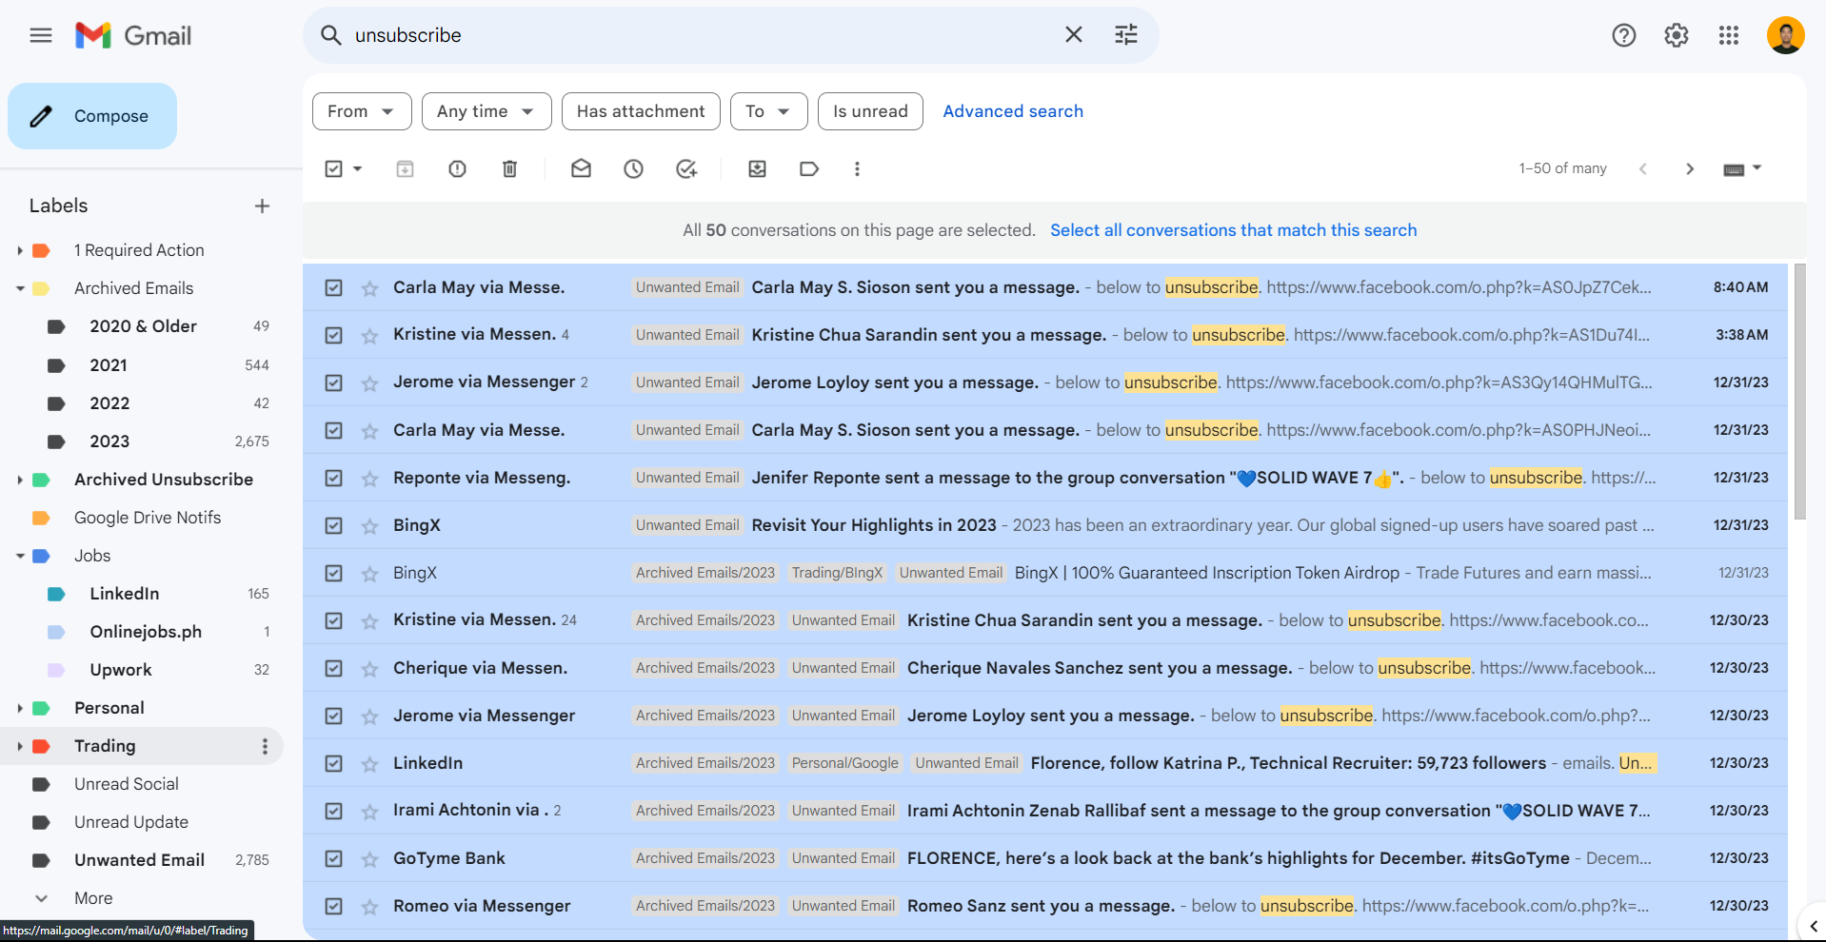This screenshot has width=1826, height=942.
Task: Open the main menu hamburger icon
Action: [x=41, y=36]
